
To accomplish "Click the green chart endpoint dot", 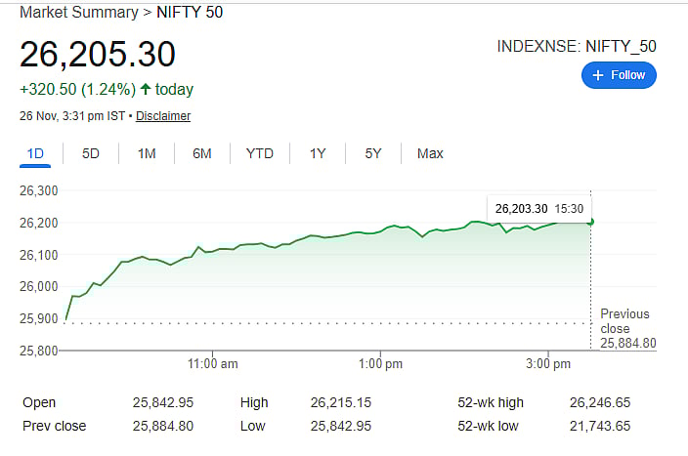I will pyautogui.click(x=590, y=221).
